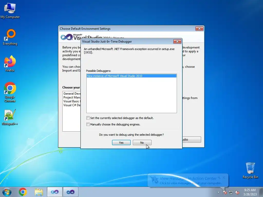Select the Project Management settings entry

pos(72,97)
